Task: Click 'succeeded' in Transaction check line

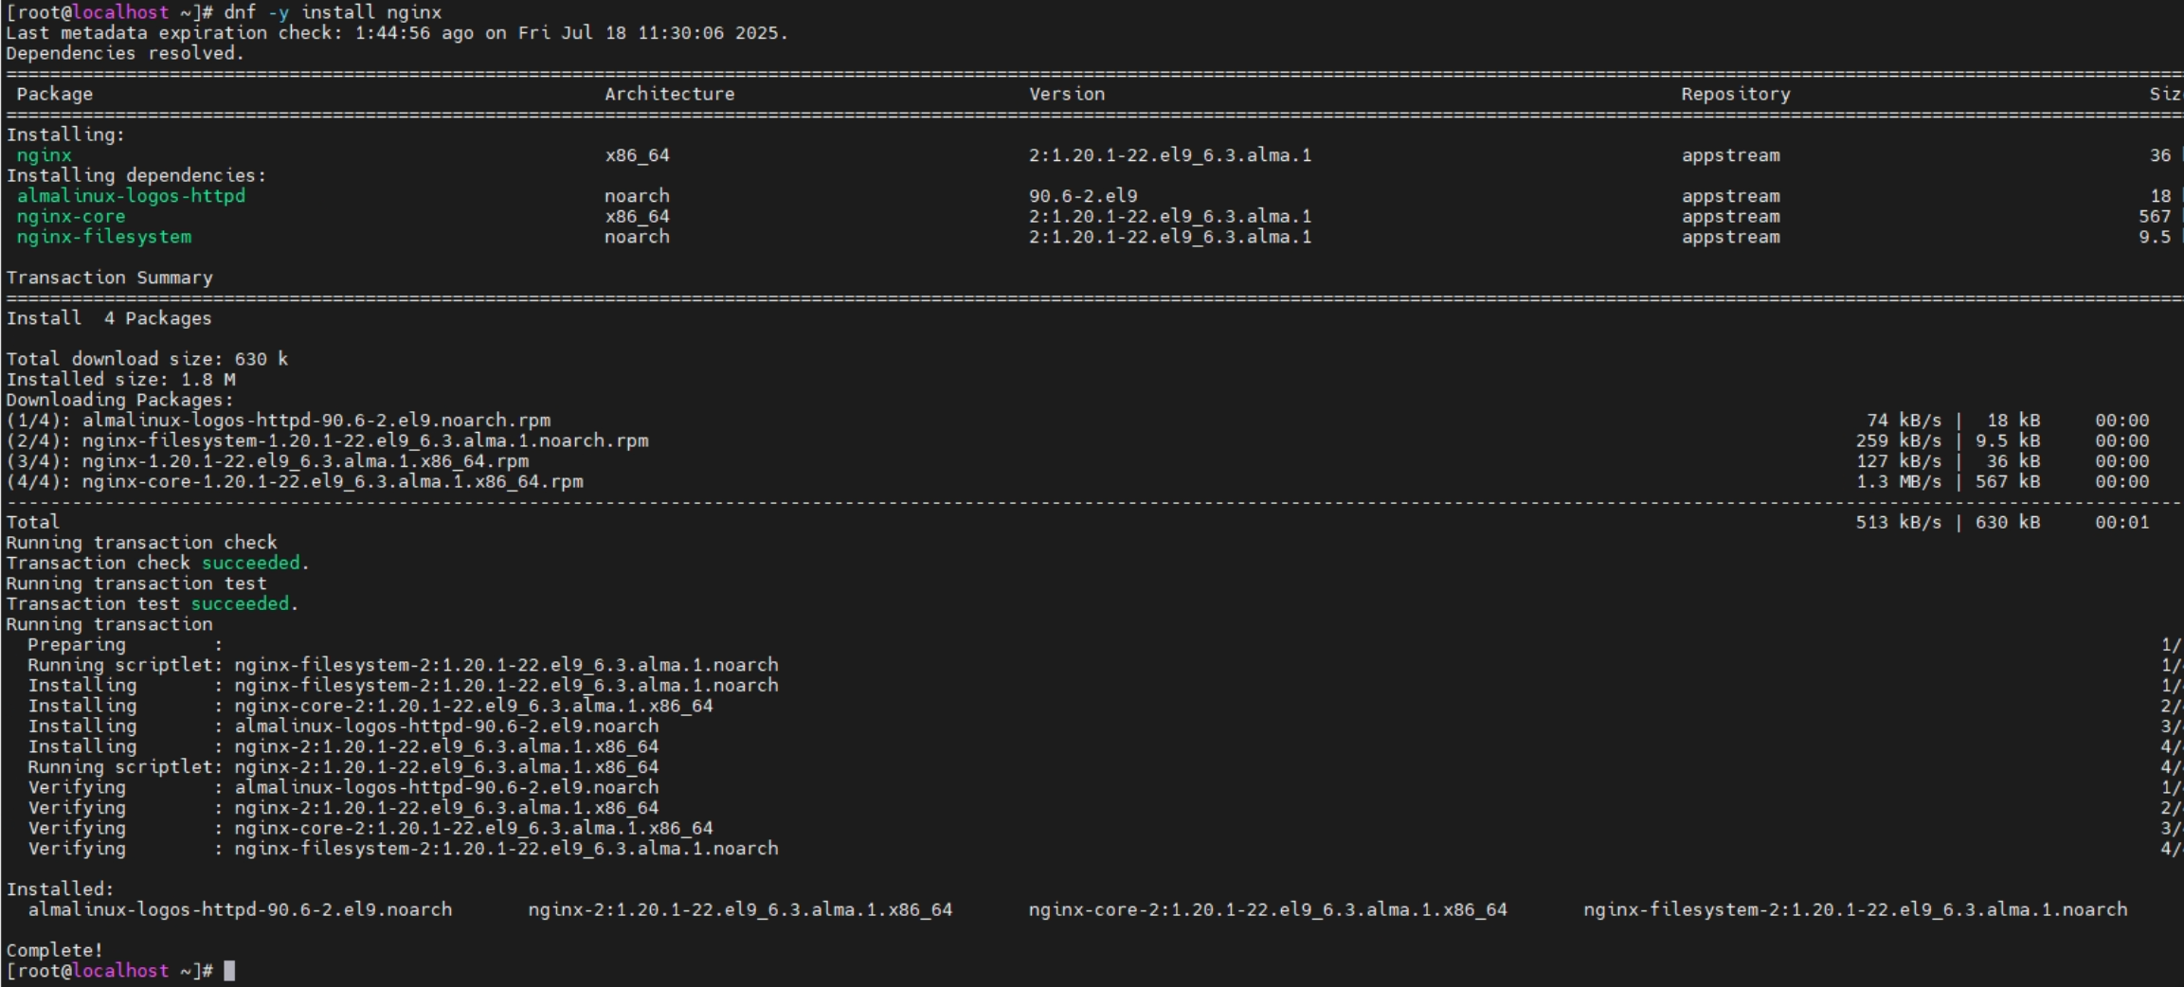Action: coord(251,564)
